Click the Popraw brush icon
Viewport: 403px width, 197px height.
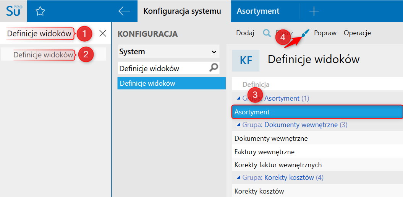305,33
